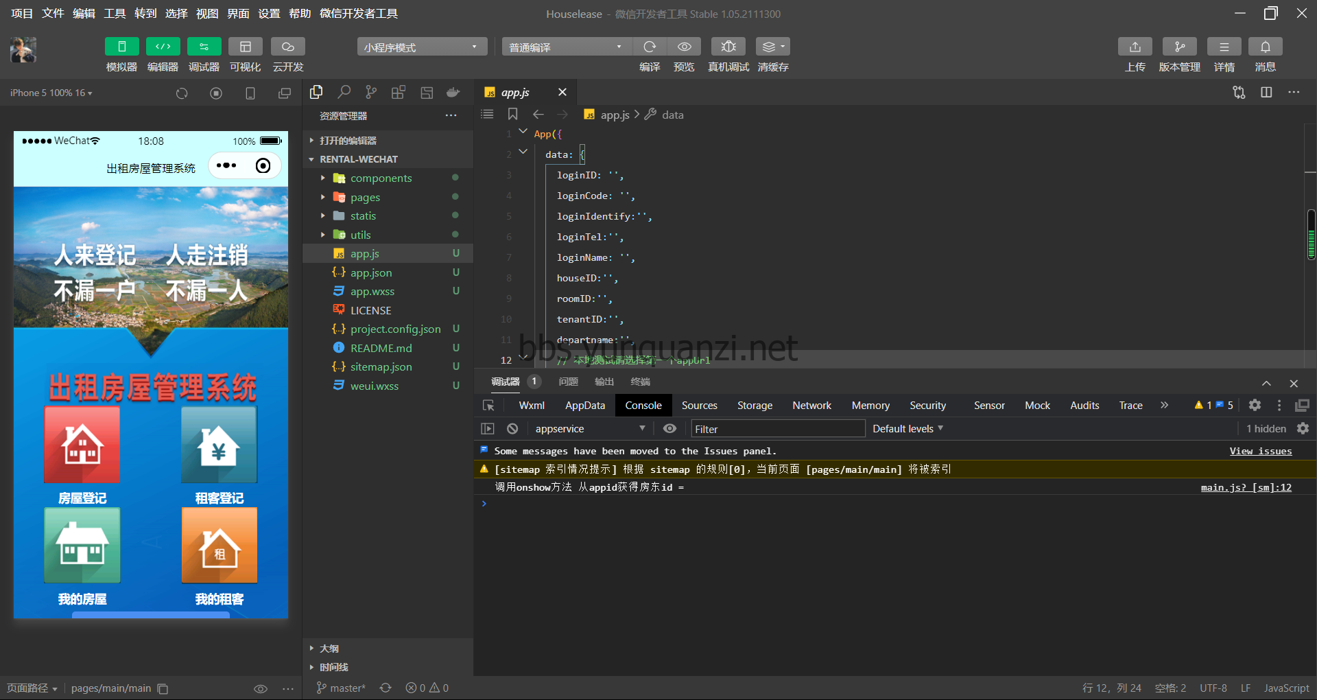
Task: Click the console Filter input field
Action: pos(777,429)
